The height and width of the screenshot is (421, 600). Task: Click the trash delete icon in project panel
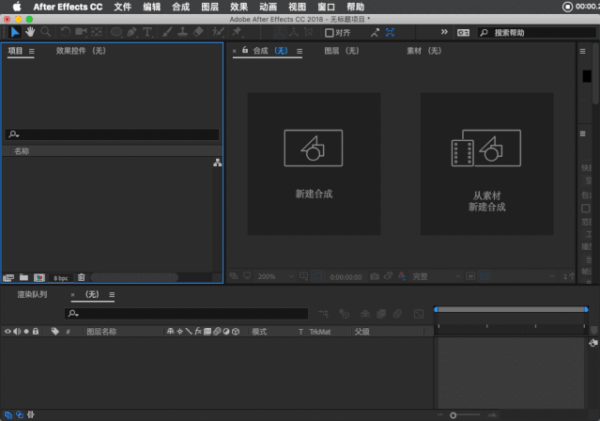81,277
